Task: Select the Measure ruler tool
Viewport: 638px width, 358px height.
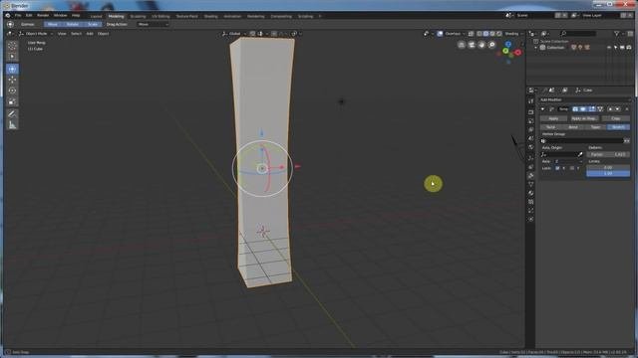Action: (12, 125)
